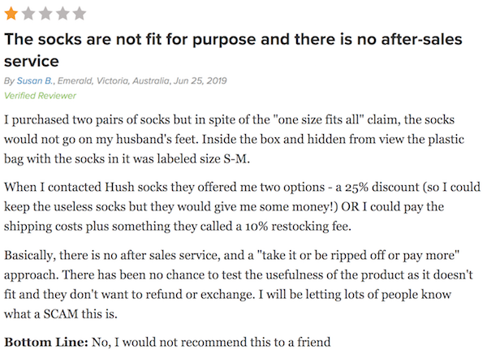Click 'would not recommend this to a friend'
Viewport: 487px width, 359px height.
(226, 342)
